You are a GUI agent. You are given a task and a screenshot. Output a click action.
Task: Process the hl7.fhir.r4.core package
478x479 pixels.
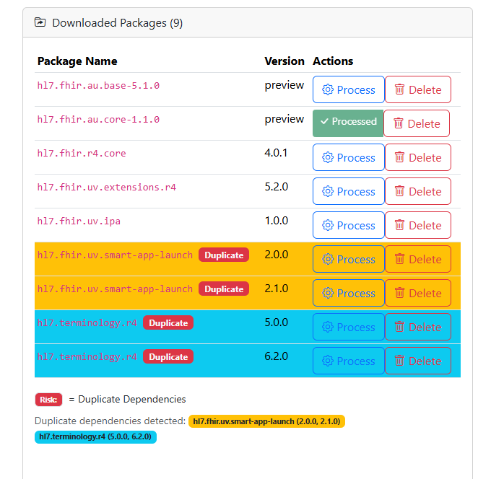[x=348, y=157]
